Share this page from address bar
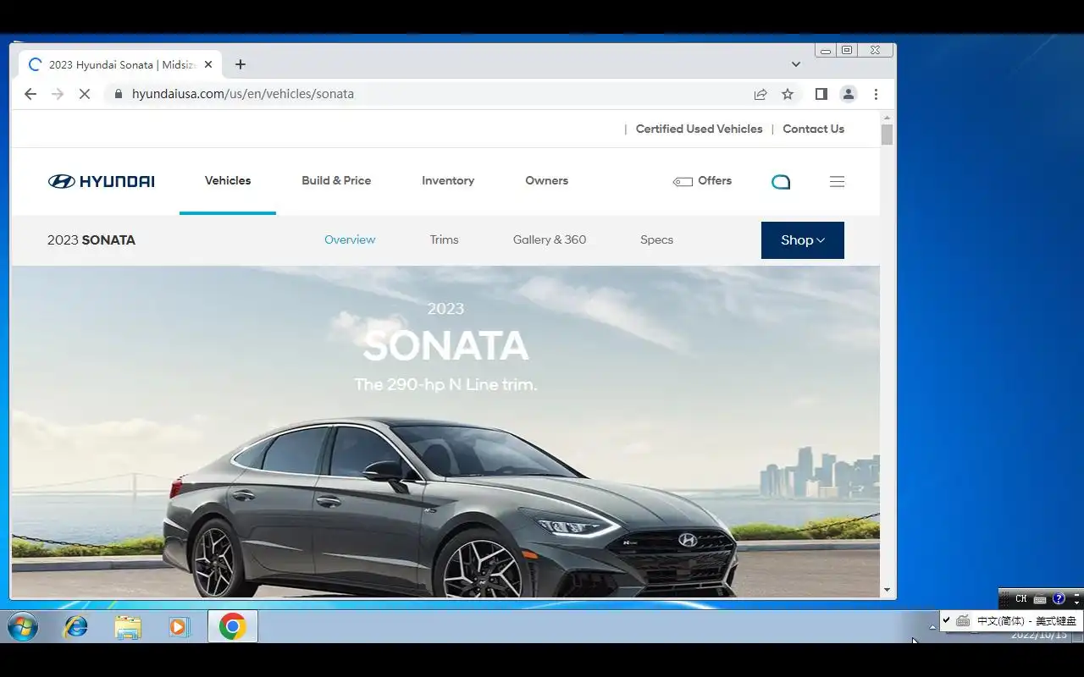Screen dimensions: 1084x677 point(760,94)
